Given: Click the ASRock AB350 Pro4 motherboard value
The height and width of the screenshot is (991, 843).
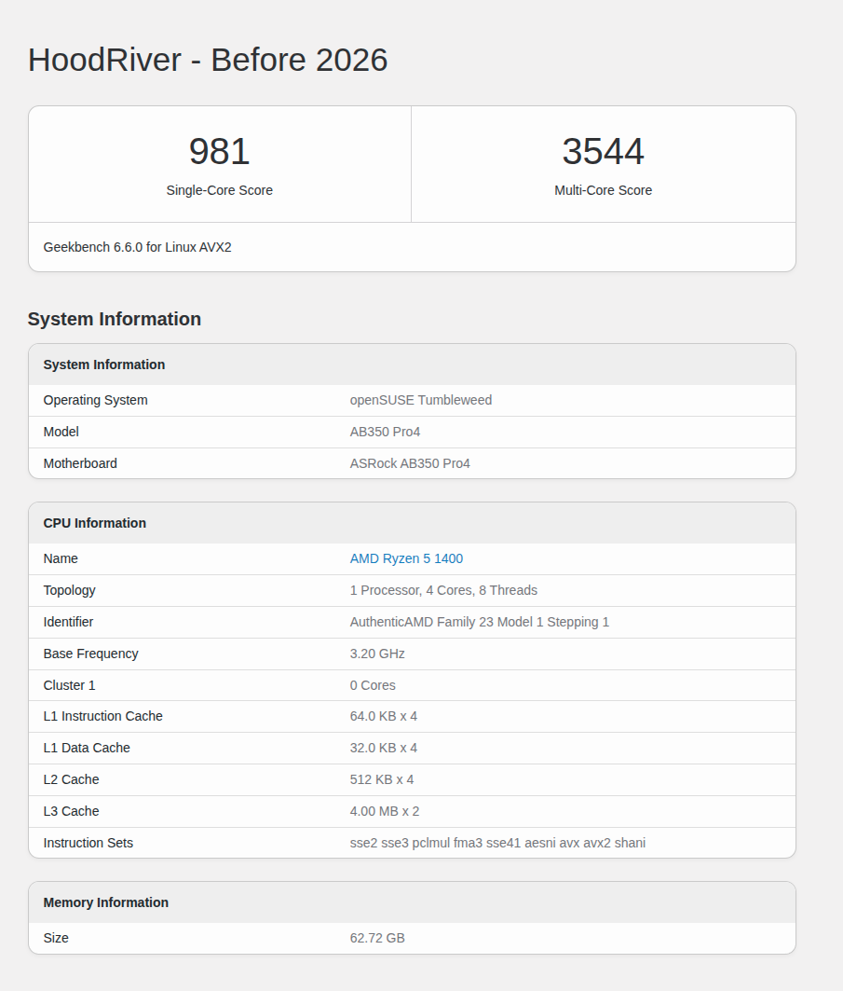Looking at the screenshot, I should [410, 463].
